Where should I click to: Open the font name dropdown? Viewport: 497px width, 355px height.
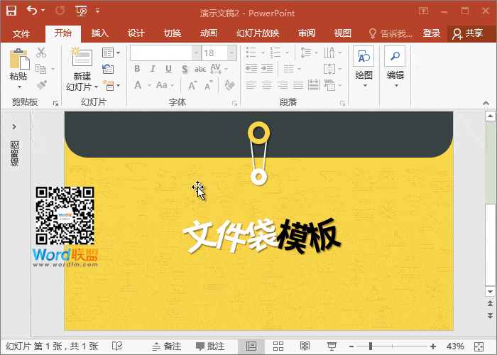195,53
